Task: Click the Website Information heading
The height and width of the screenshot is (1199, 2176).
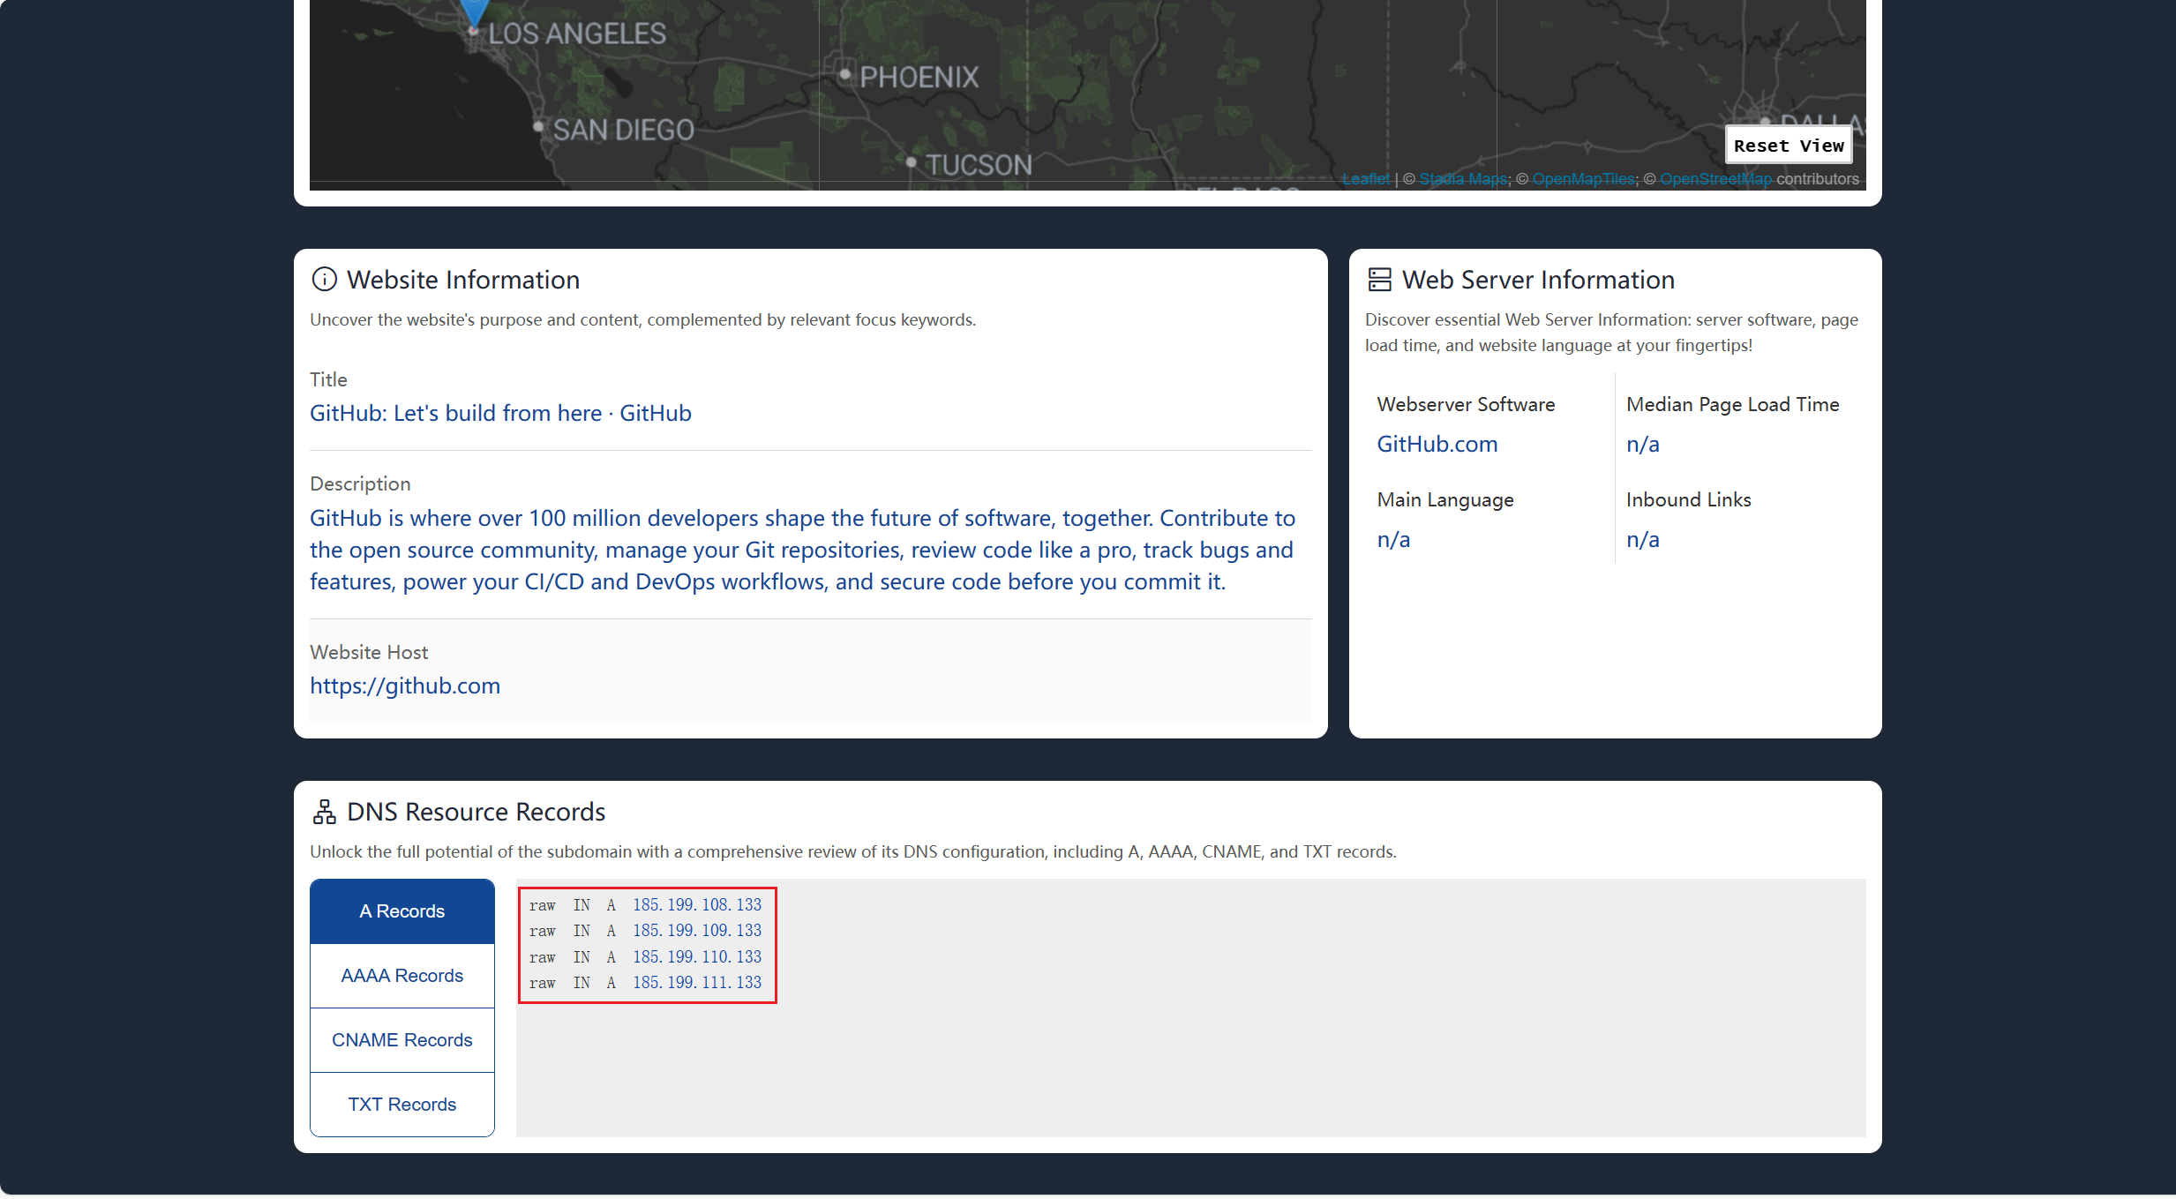Action: click(463, 280)
